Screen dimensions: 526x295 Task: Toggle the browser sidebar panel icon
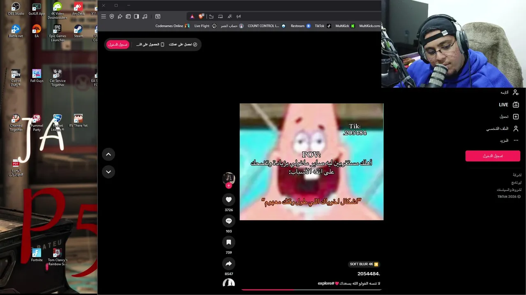click(x=136, y=16)
